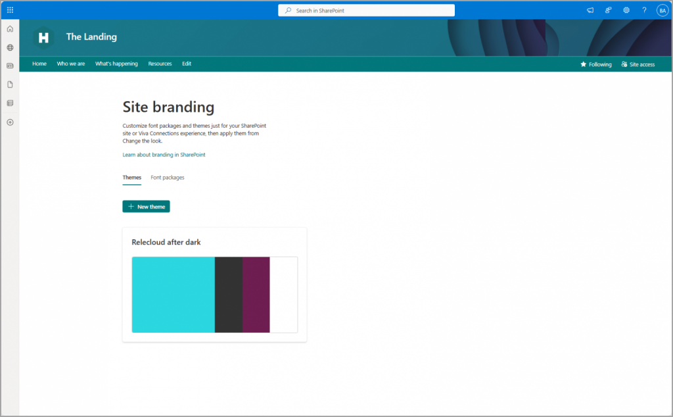Click the Site access people icon
The image size is (673, 417).
[x=624, y=64]
